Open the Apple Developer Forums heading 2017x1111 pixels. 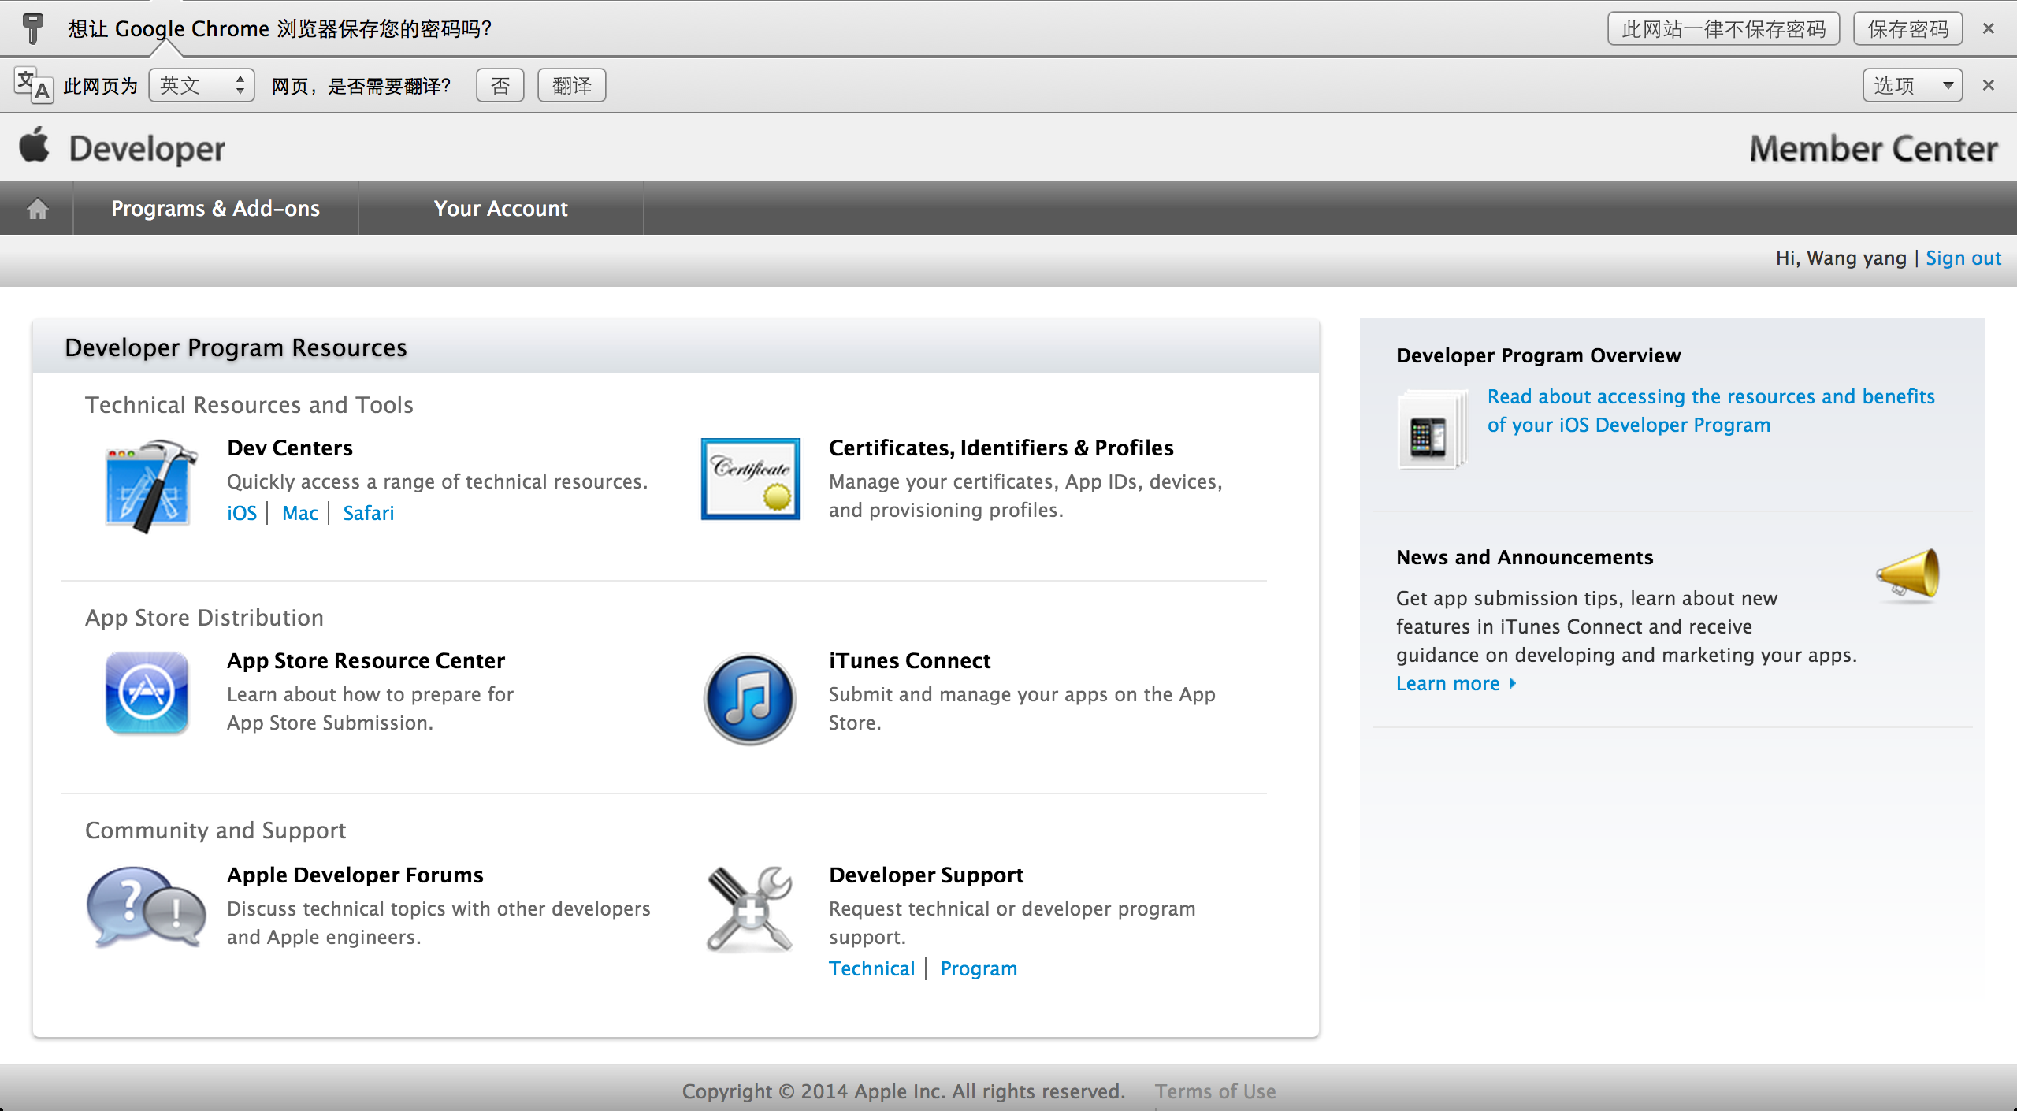point(355,875)
